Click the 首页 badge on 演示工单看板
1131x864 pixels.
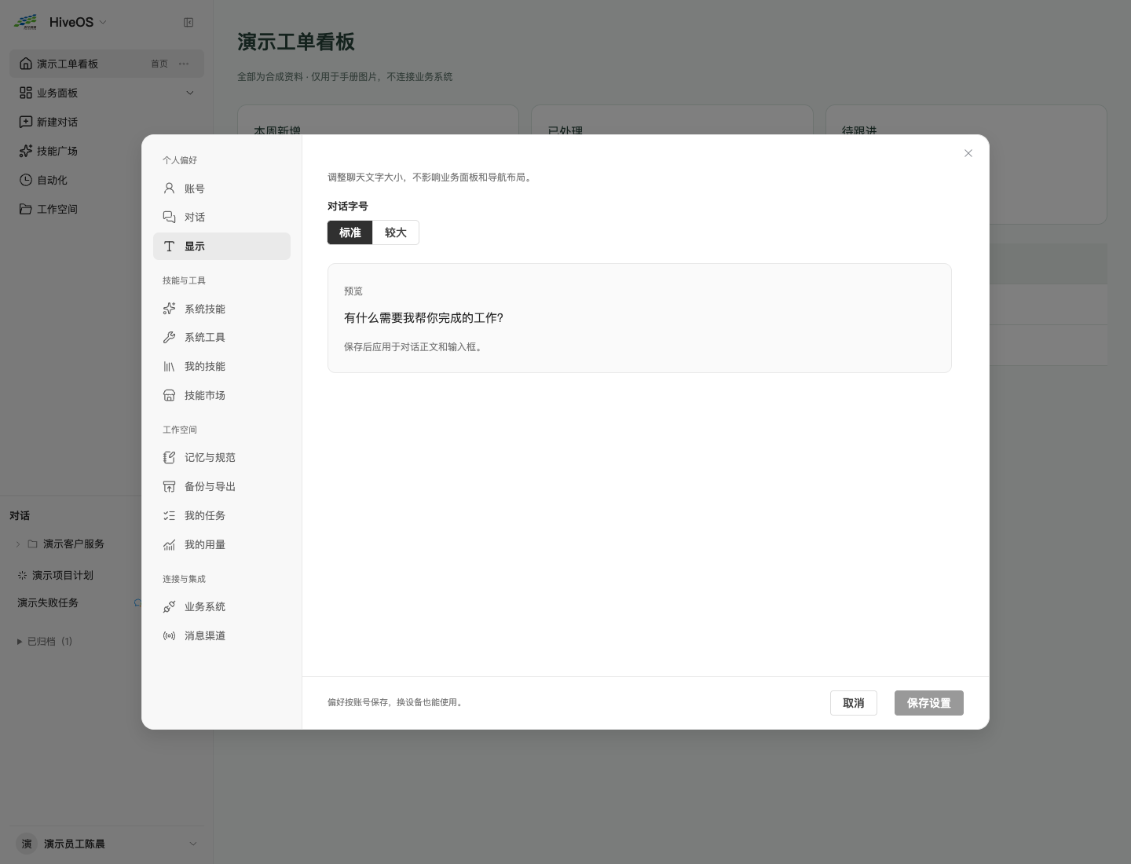coord(159,64)
